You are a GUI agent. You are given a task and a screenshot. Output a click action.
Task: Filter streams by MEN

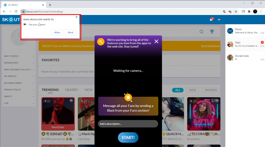click(193, 90)
